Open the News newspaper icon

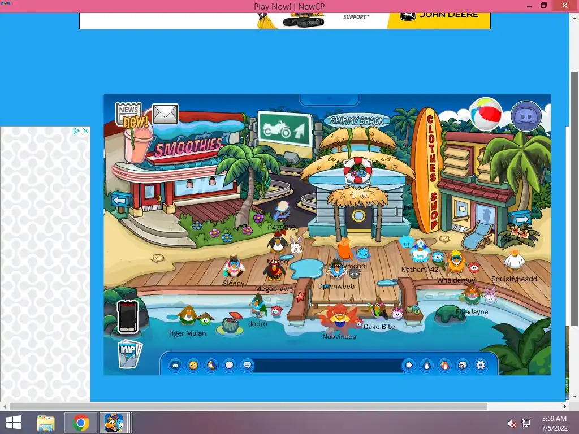[129, 114]
